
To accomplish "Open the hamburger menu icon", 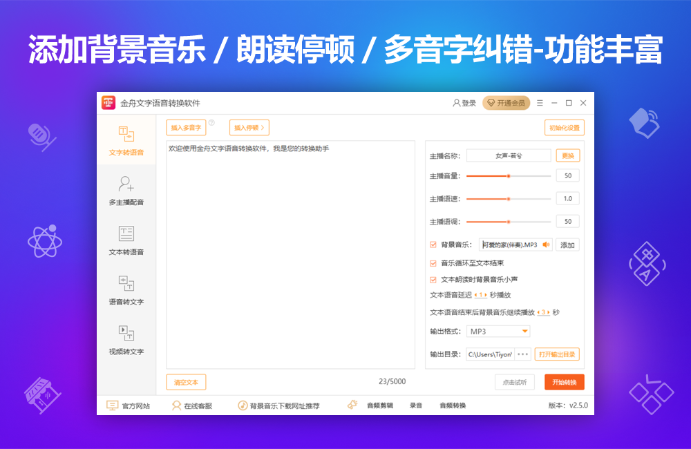I will [540, 103].
